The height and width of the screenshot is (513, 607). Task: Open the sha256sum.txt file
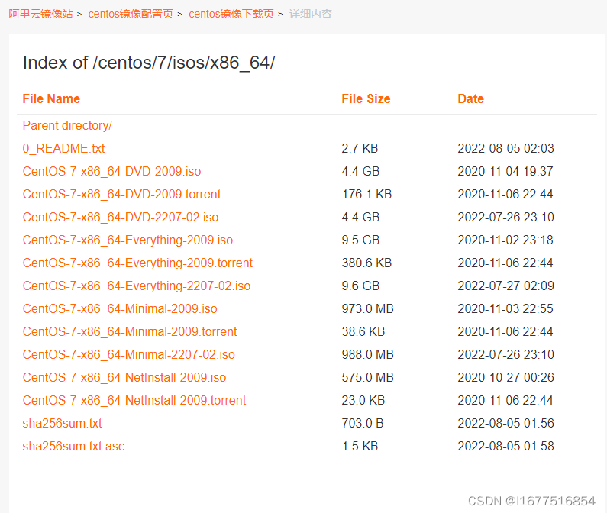click(63, 423)
